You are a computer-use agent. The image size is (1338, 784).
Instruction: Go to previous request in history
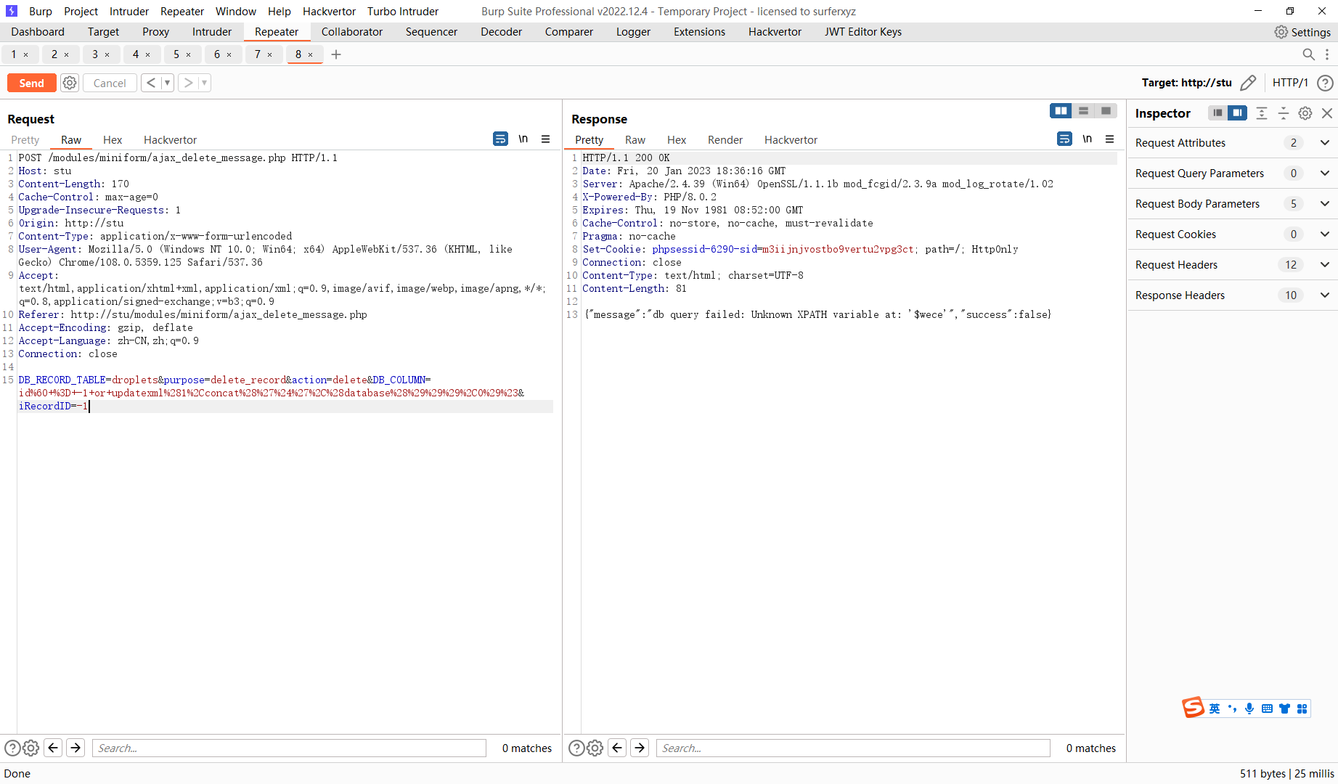click(x=151, y=83)
